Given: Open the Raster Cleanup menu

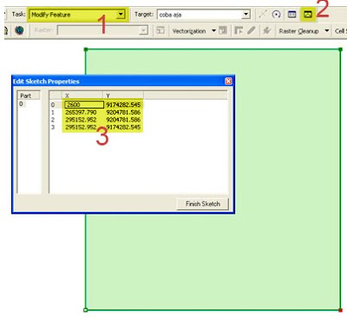Looking at the screenshot, I should tap(298, 31).
